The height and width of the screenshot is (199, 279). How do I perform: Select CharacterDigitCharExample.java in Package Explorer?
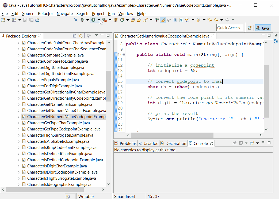coord(56,67)
